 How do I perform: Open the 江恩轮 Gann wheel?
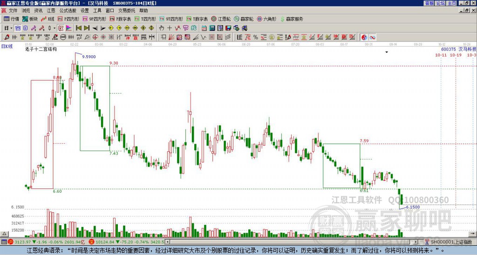point(221,19)
